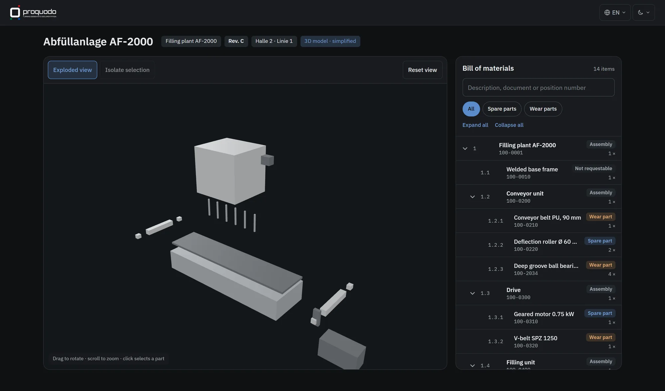The width and height of the screenshot is (665, 391).
Task: Filter by Wear parts
Action: (543, 109)
